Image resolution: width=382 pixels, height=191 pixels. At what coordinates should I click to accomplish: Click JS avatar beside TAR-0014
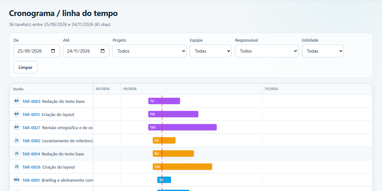coord(17,154)
